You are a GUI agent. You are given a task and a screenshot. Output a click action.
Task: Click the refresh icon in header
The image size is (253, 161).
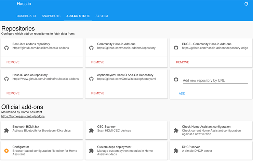246,4
